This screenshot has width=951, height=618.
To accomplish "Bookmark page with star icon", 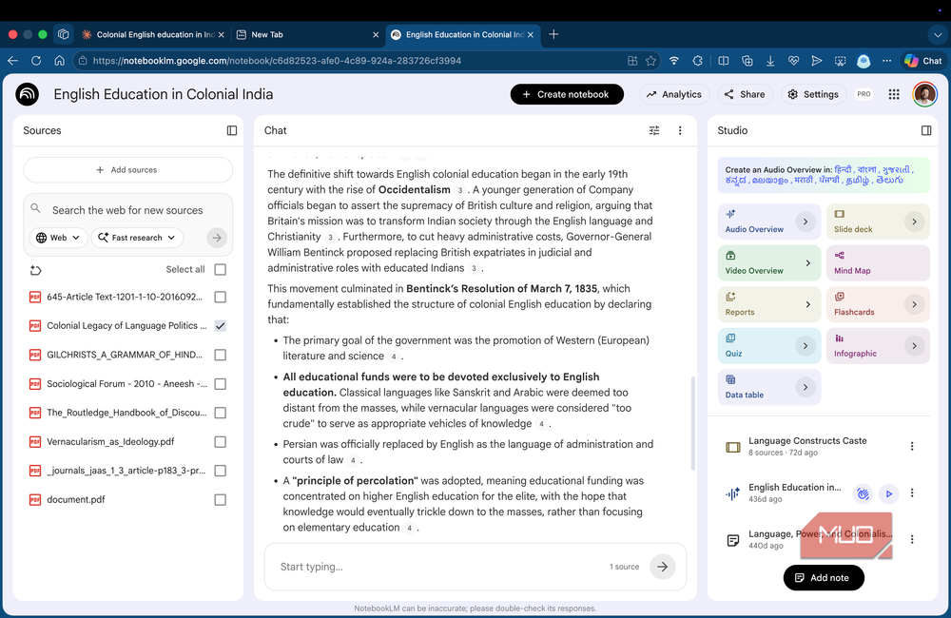I will click(650, 61).
